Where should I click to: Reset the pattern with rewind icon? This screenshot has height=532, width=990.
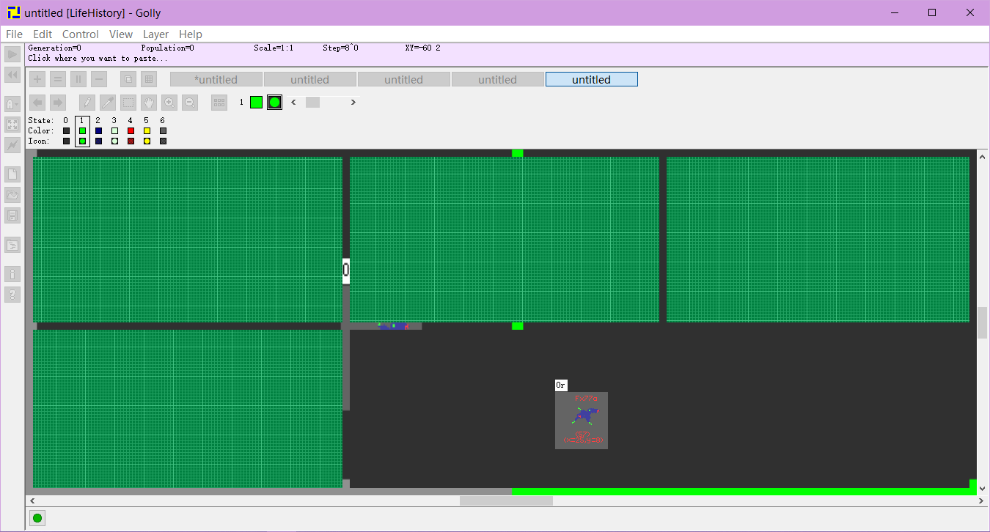(12, 75)
